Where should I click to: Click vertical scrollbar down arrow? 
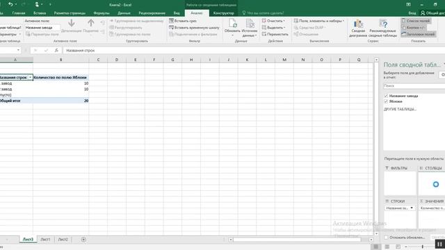(376, 233)
